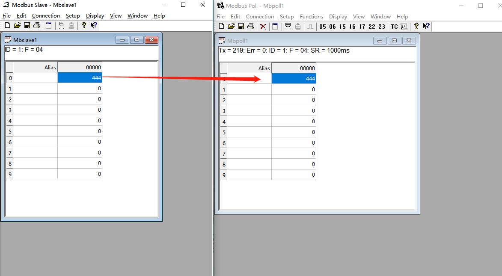
Task: Click the TC test center button
Action: click(x=394, y=27)
